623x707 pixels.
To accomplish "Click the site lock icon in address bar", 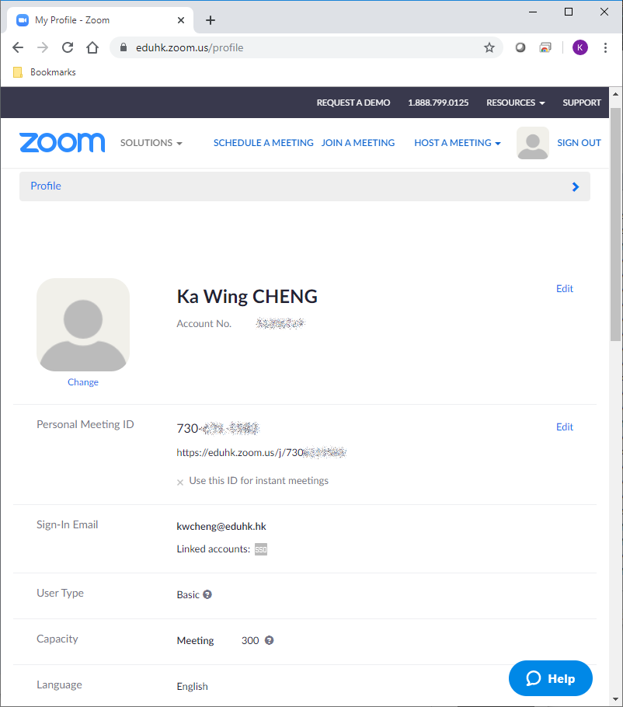I will coord(124,47).
